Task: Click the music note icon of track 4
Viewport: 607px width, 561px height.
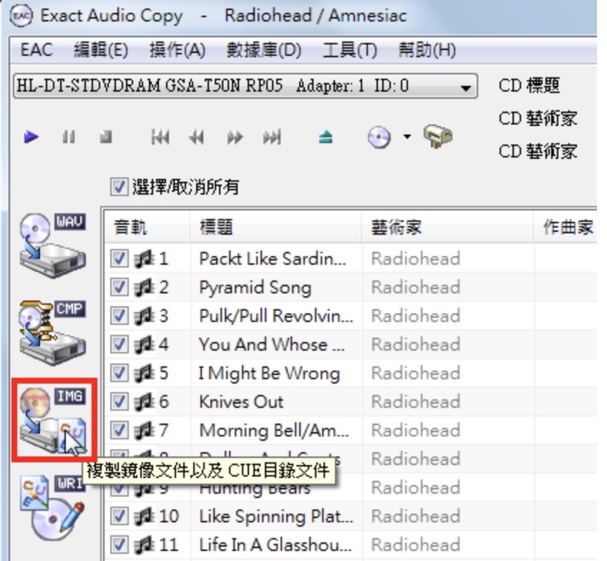Action: pyautogui.click(x=145, y=344)
